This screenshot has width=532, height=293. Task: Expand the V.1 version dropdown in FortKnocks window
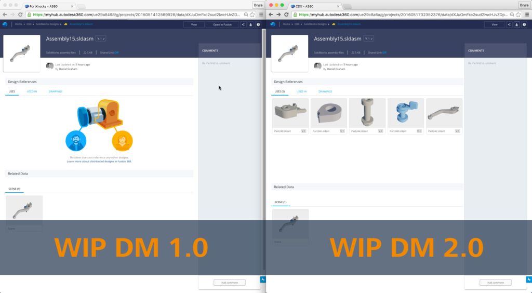click(x=101, y=38)
